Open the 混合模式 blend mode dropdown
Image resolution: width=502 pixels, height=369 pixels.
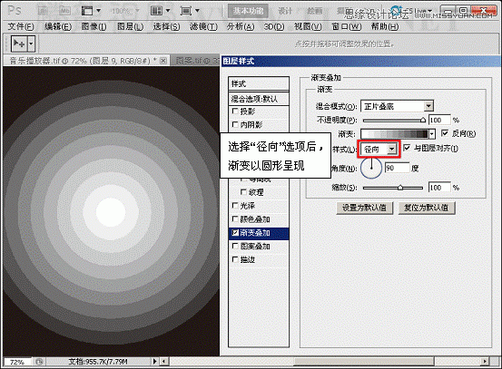pos(397,106)
